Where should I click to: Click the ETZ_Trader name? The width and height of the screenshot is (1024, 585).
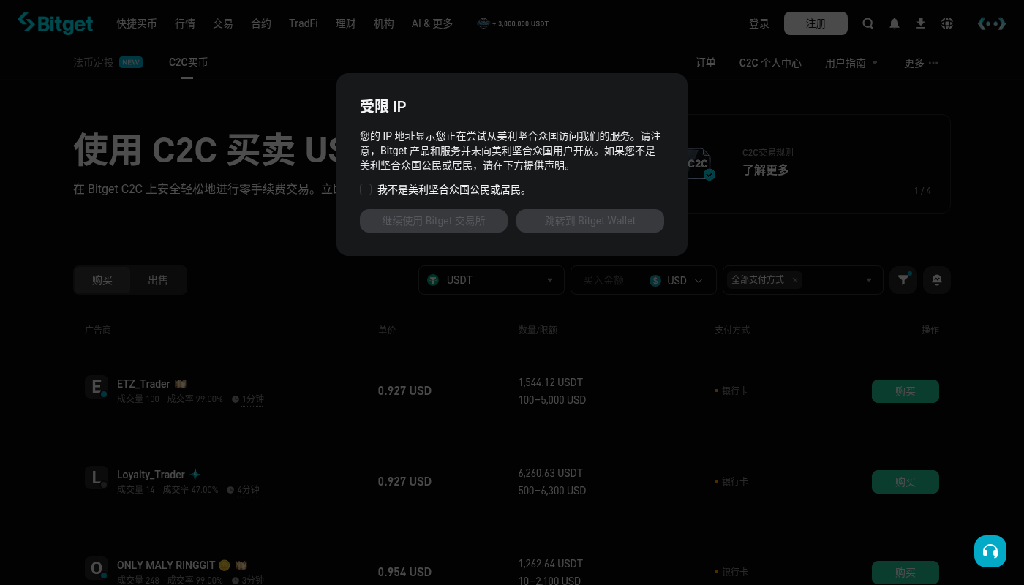tap(143, 384)
